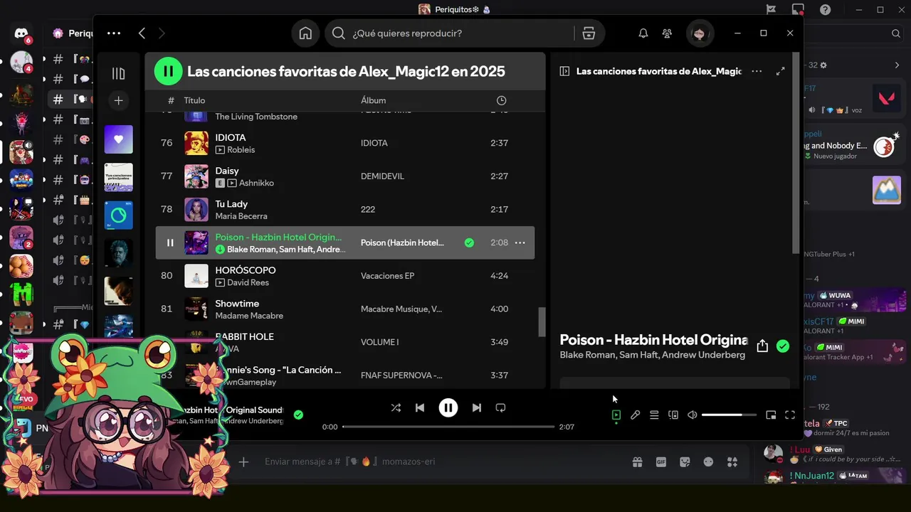The image size is (911, 512).
Task: Open Discord inbox icon
Action: [798, 9]
